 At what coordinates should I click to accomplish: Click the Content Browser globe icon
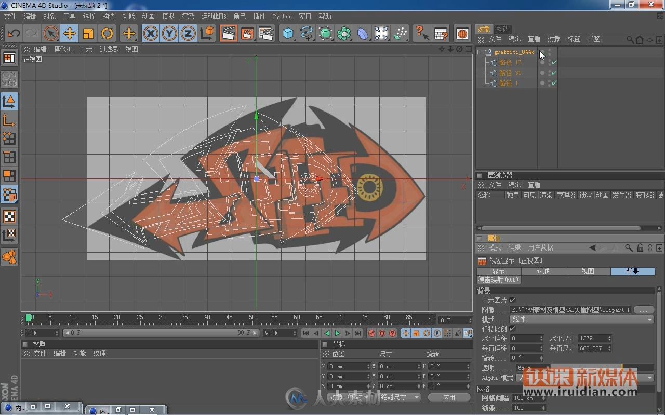(462, 34)
